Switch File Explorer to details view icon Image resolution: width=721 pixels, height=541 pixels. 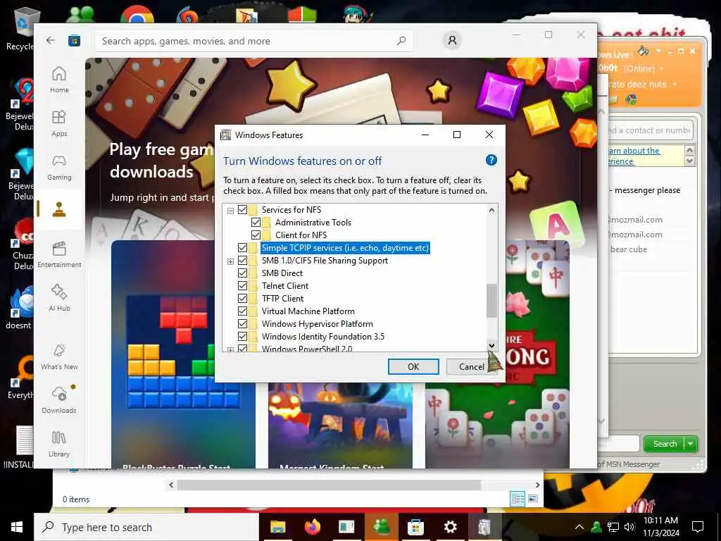(518, 499)
